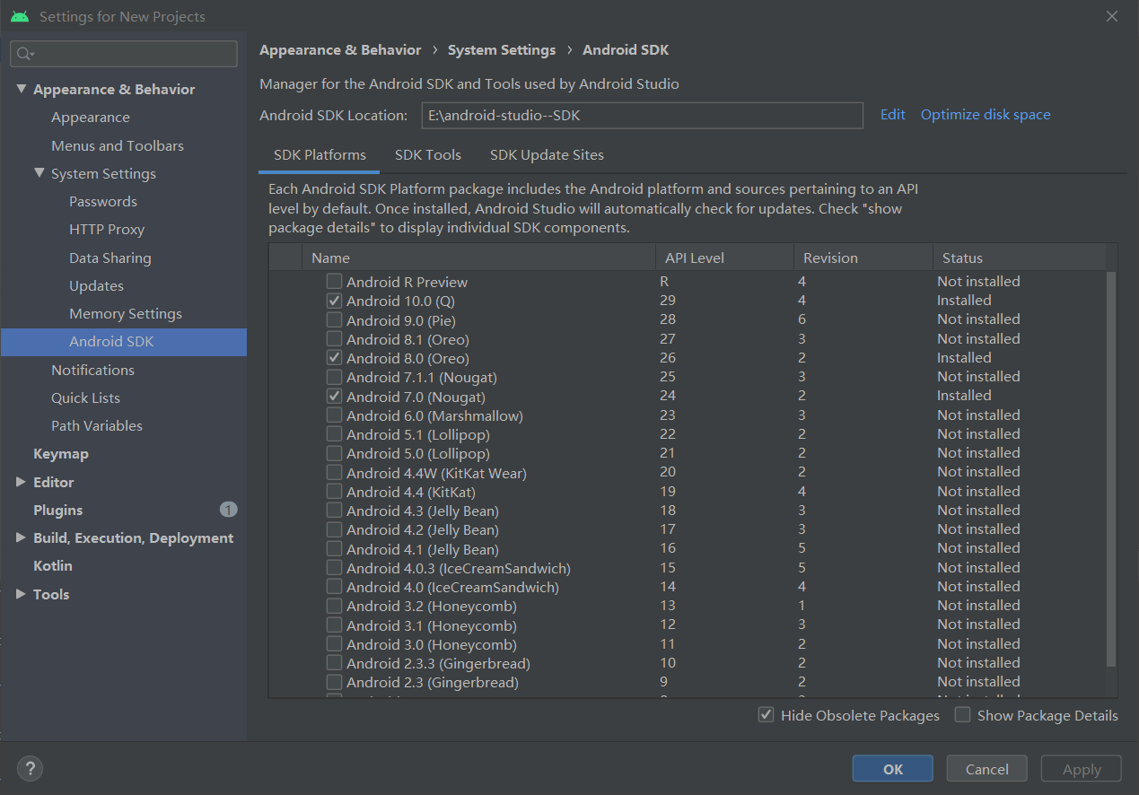Image resolution: width=1139 pixels, height=795 pixels.
Task: Click the Plugins update count badge
Action: (228, 510)
